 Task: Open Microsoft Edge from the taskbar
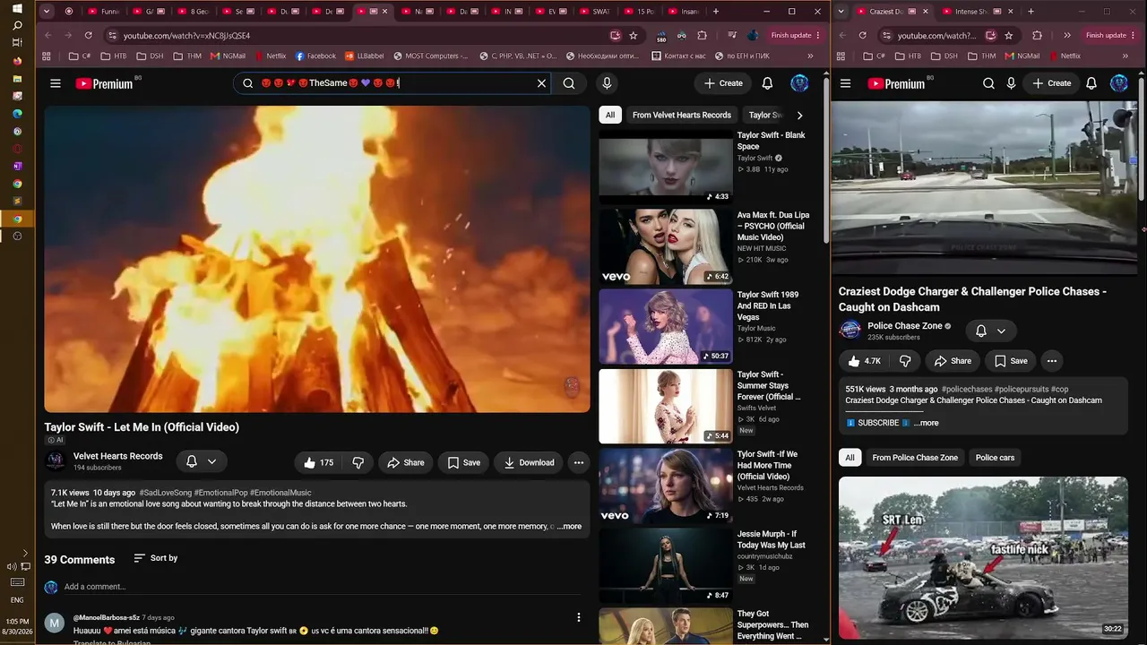point(17,114)
